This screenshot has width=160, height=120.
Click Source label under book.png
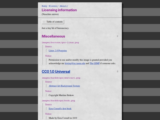49,105
